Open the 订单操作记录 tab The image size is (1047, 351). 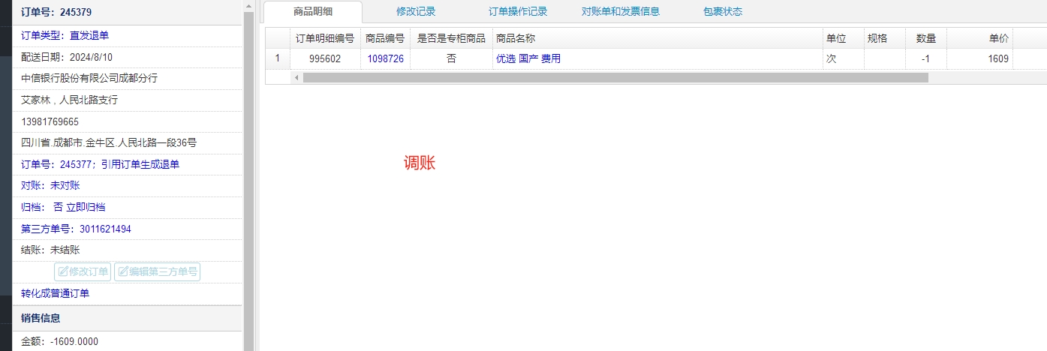518,11
